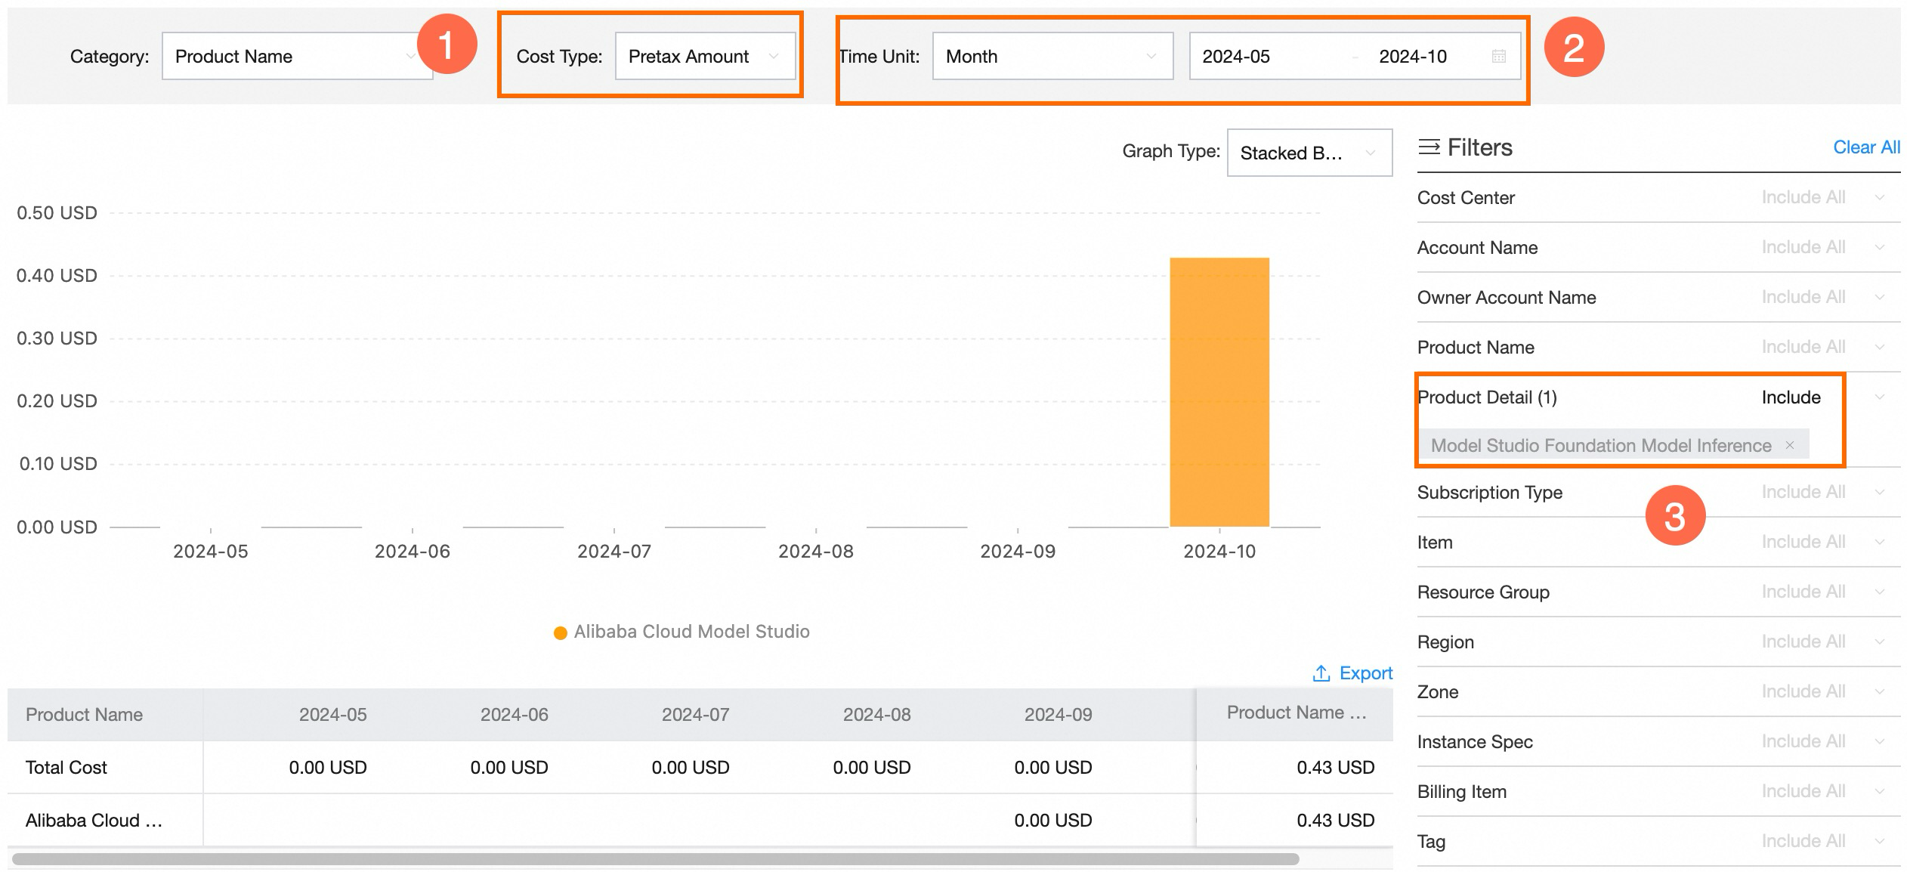This screenshot has width=1907, height=872.
Task: Select the Alibaba Cloud ... row label
Action: pos(94,820)
